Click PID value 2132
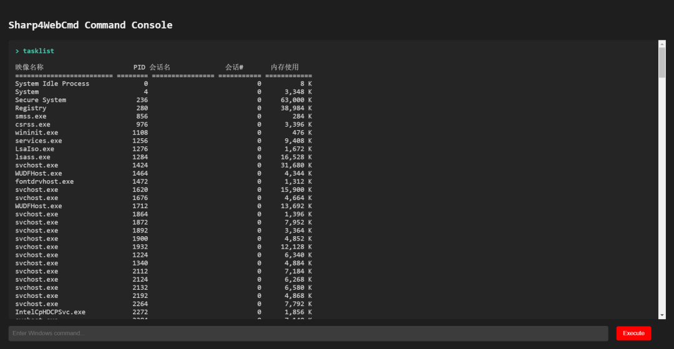 (140, 288)
